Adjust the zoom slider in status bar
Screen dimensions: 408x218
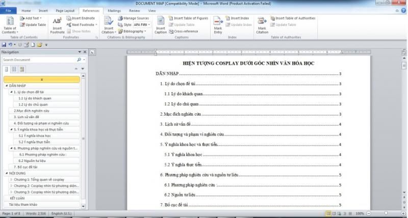pyautogui.click(x=385, y=213)
